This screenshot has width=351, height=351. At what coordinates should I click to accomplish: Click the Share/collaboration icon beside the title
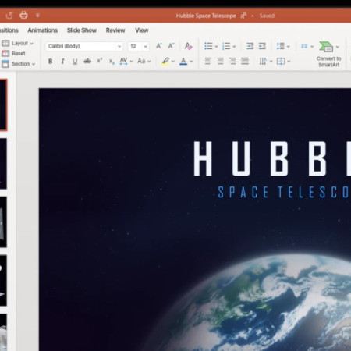[243, 16]
